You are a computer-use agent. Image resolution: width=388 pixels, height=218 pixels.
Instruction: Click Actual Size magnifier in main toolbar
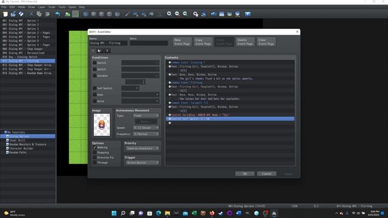[185, 14]
